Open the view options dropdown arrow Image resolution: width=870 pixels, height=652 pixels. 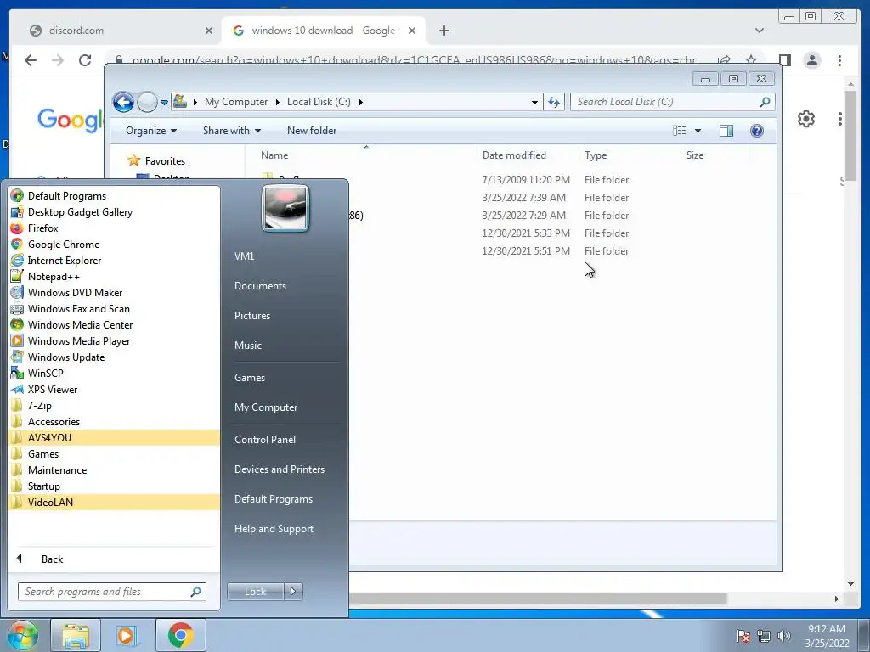(698, 131)
